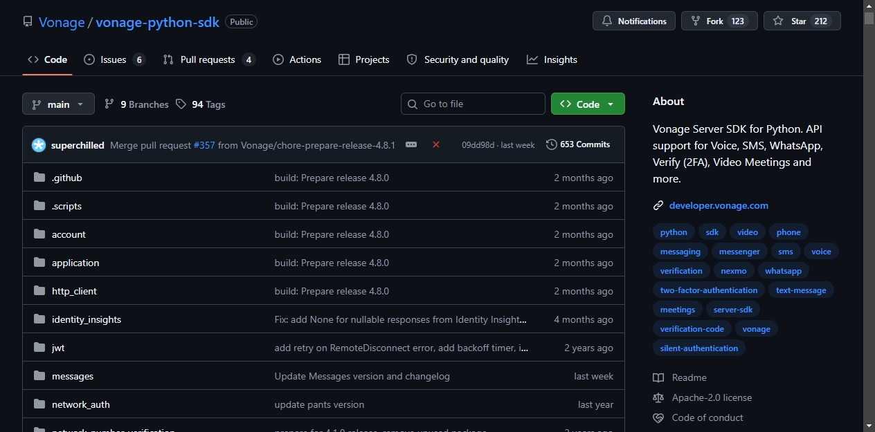875x432 pixels.
Task: Click the folder icon for application
Action: (x=39, y=263)
